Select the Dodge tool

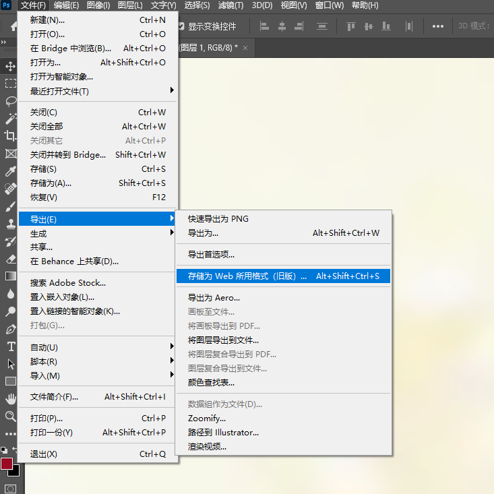point(10,311)
